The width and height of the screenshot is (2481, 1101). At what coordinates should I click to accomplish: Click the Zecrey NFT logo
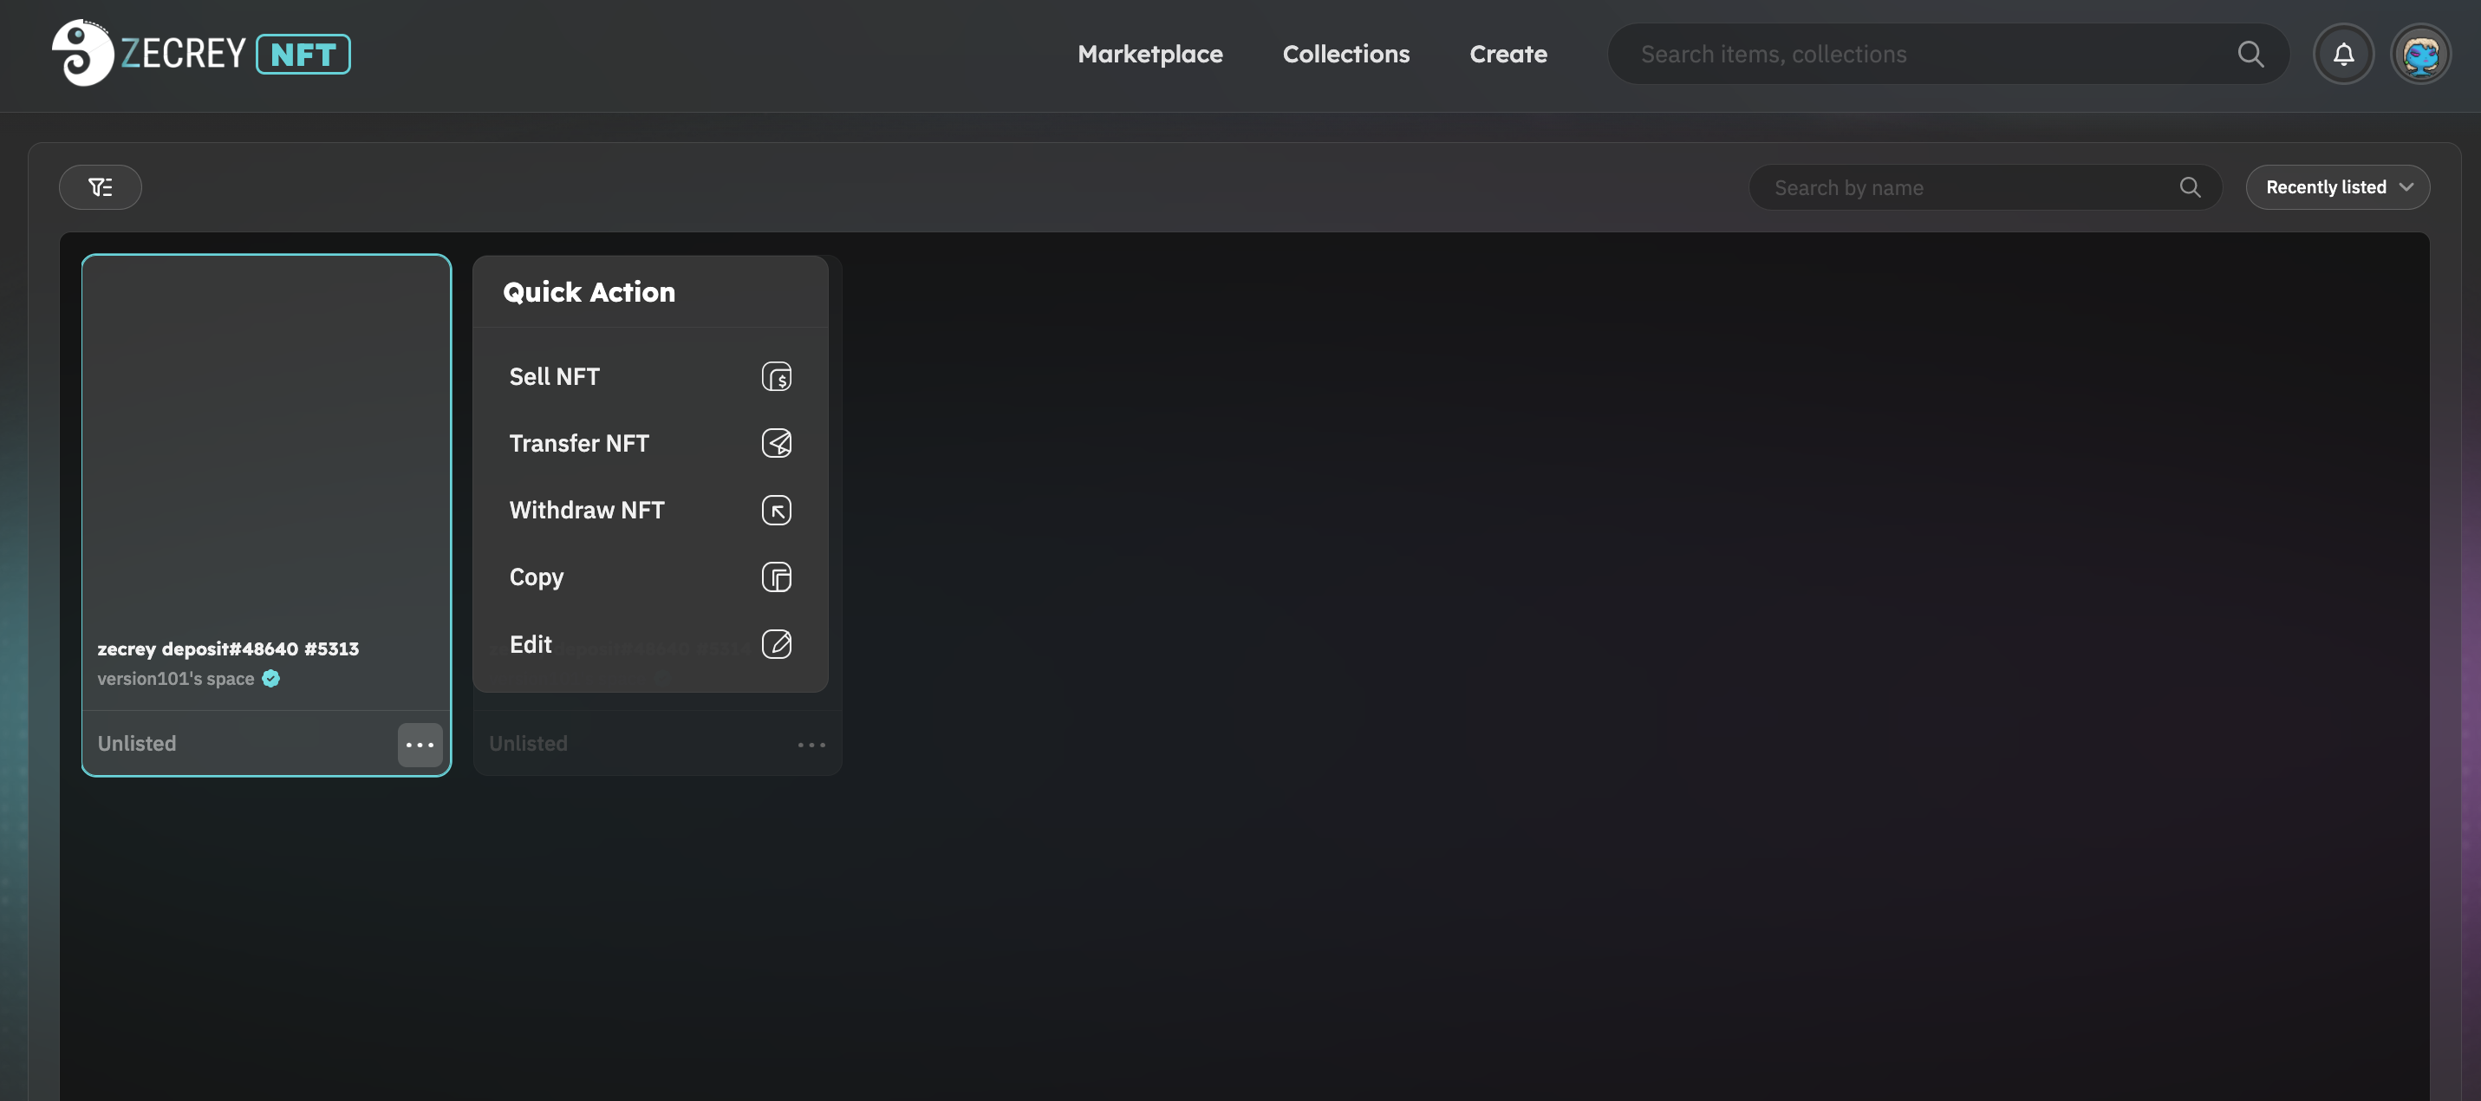point(201,54)
